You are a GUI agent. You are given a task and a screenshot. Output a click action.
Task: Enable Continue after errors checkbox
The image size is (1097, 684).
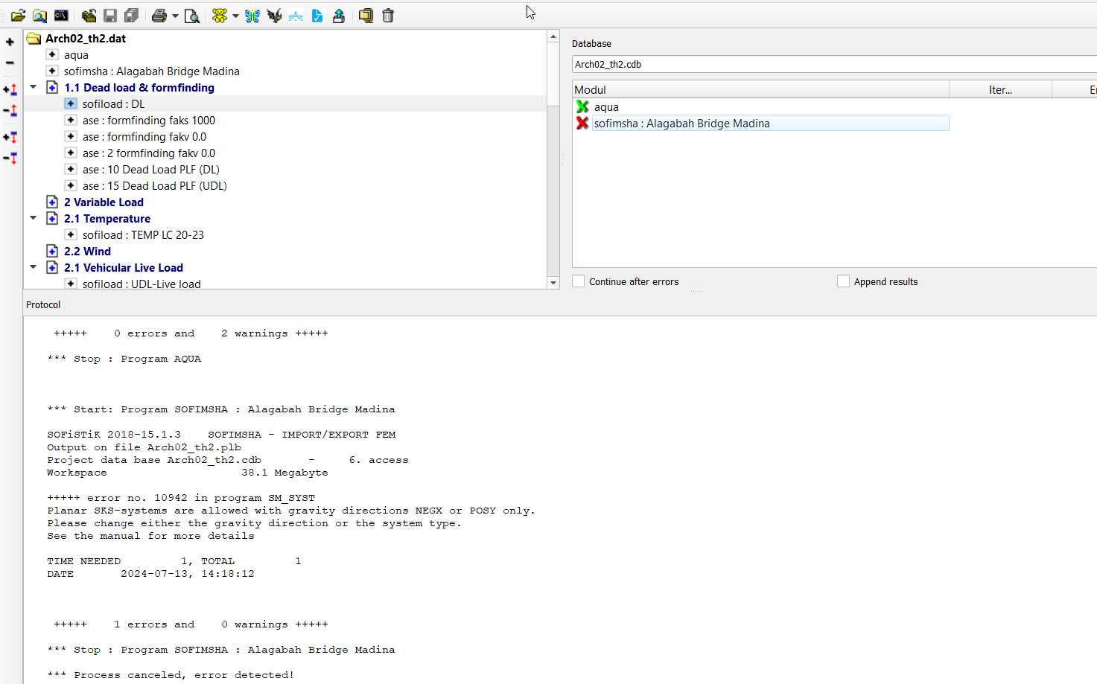coord(579,281)
